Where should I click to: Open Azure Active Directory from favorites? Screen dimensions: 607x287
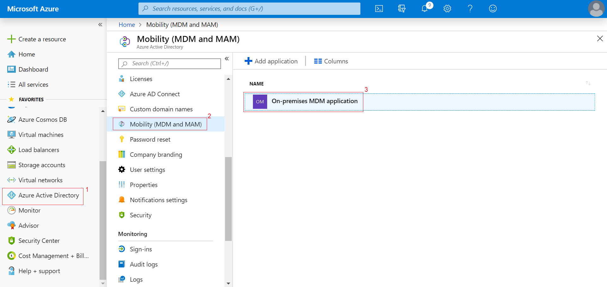click(48, 195)
